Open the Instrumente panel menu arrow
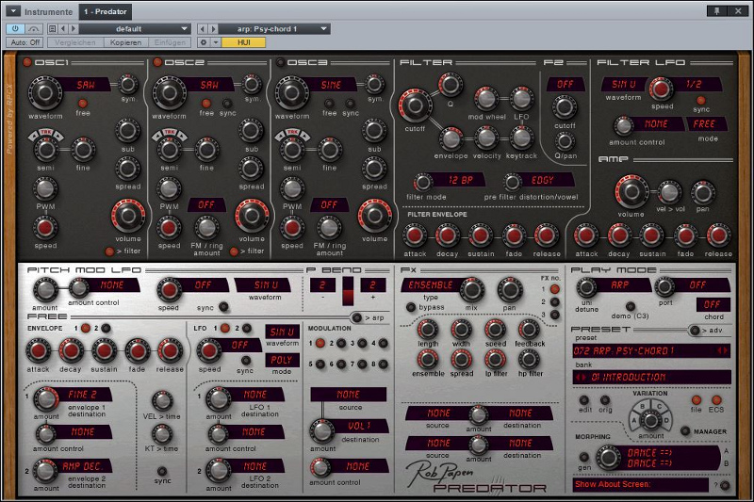Image resolution: width=754 pixels, height=502 pixels. click(13, 11)
